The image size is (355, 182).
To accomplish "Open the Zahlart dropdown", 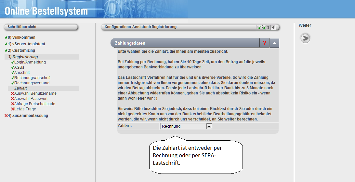I will pyautogui.click(x=209, y=126).
